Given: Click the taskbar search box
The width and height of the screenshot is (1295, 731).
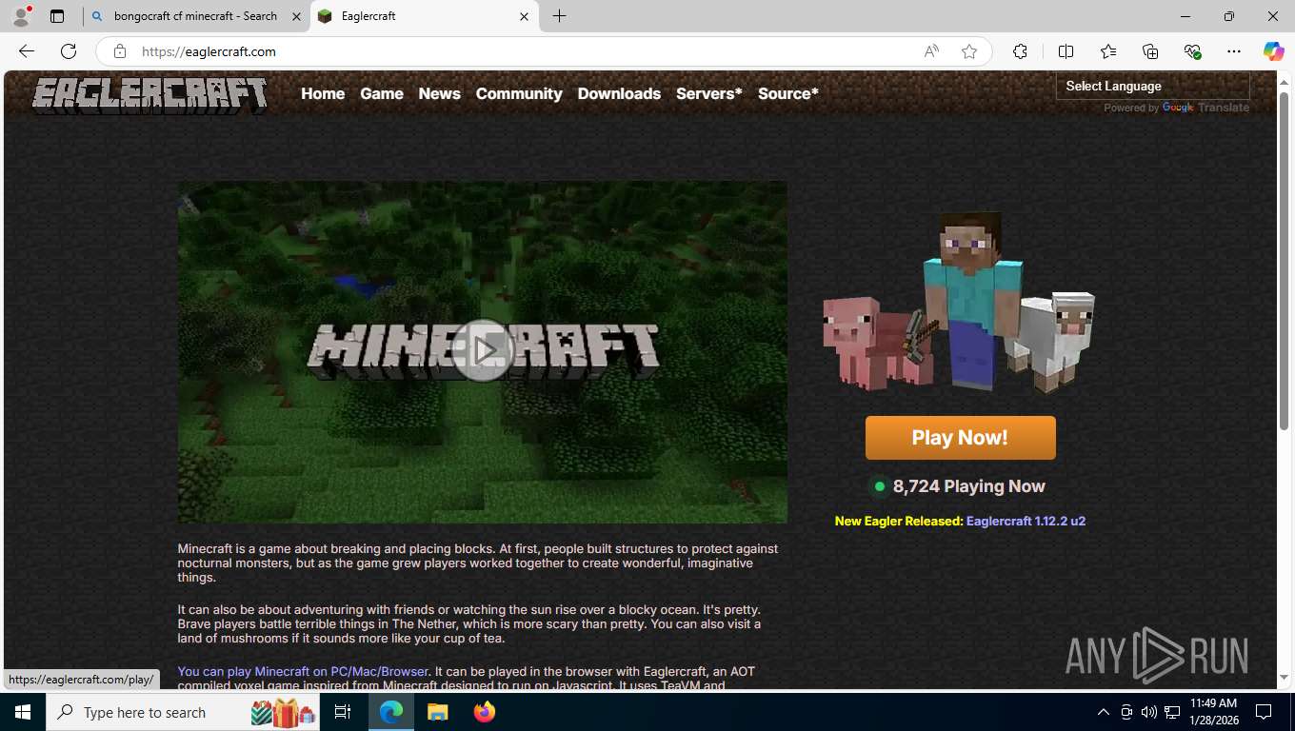Looking at the screenshot, I should (185, 712).
